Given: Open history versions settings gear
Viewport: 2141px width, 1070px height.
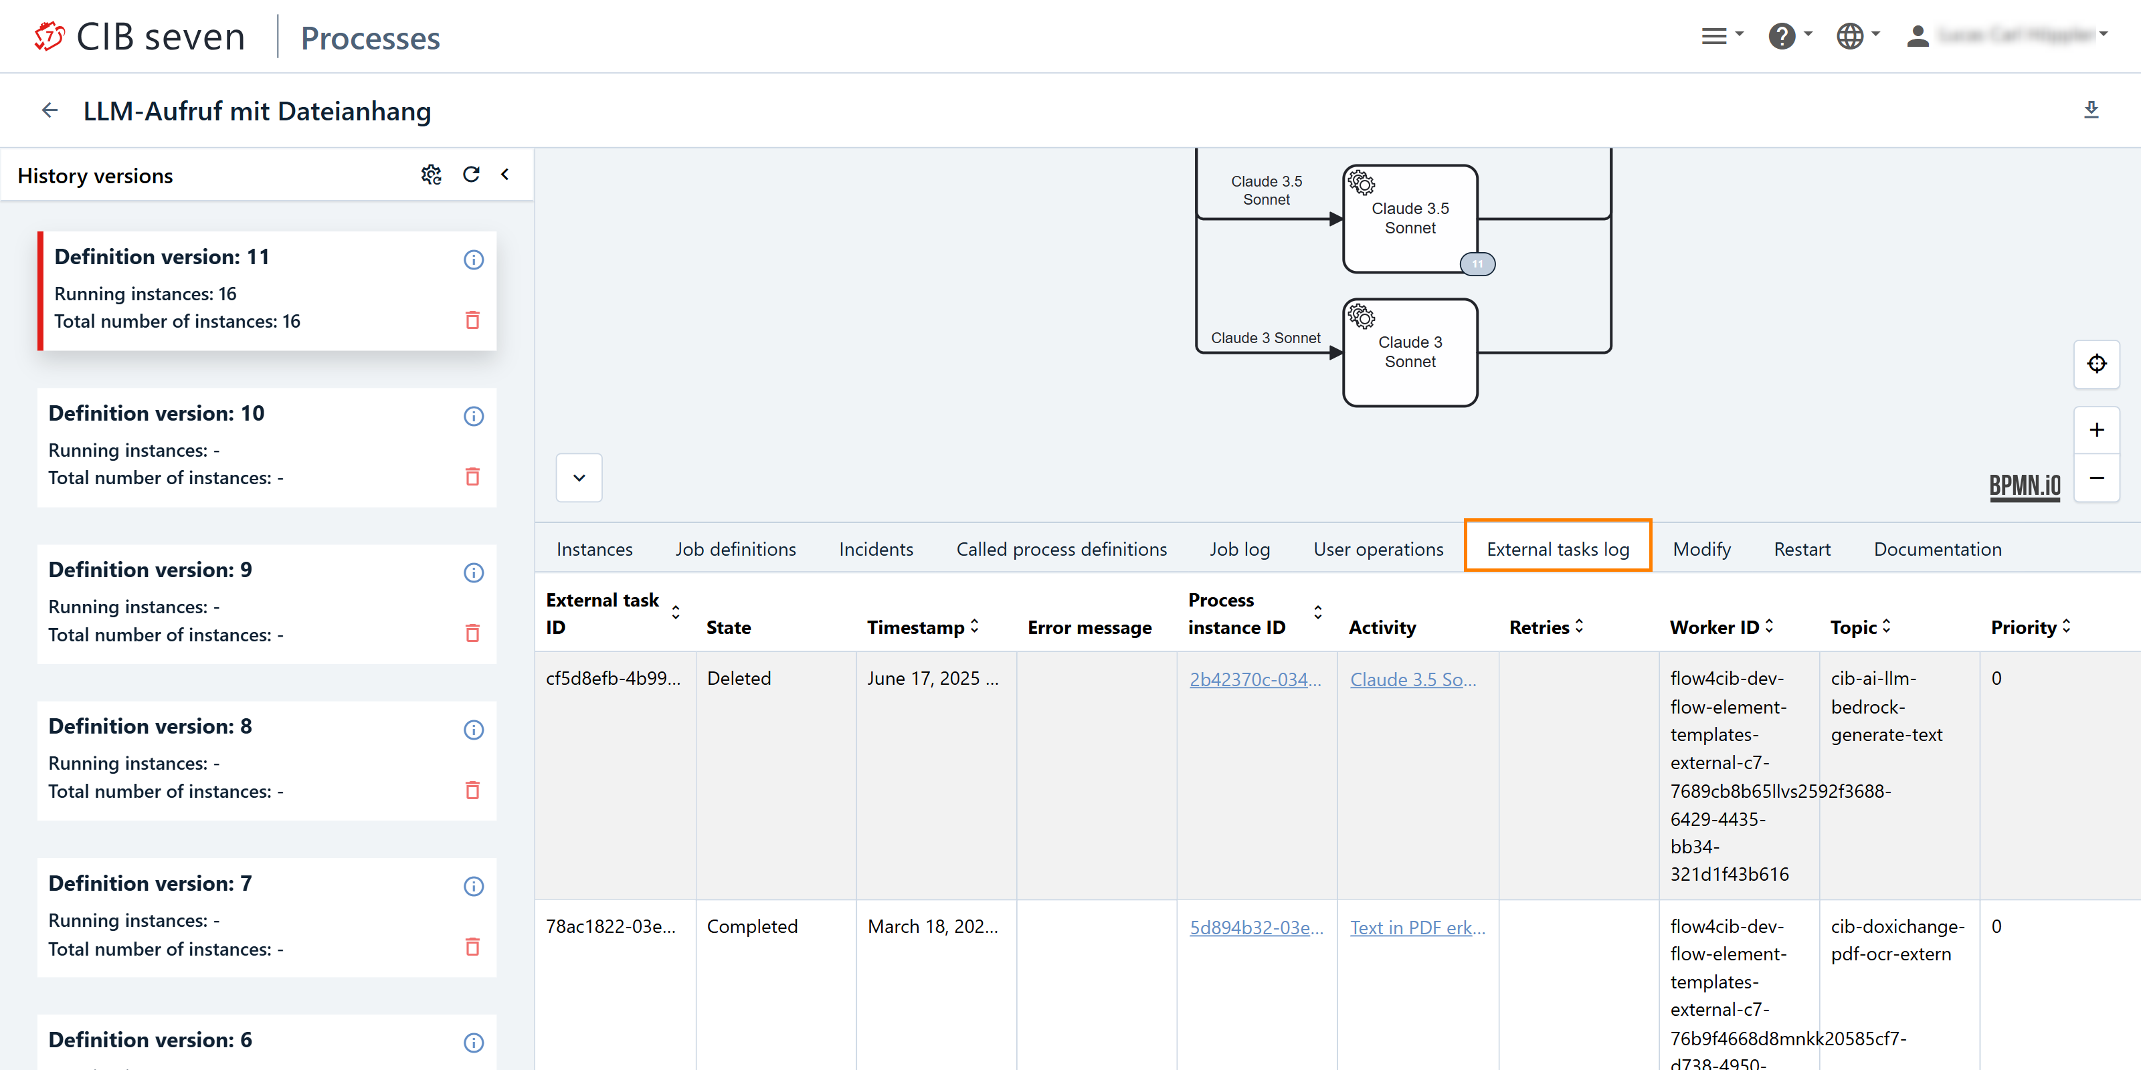Looking at the screenshot, I should point(430,175).
